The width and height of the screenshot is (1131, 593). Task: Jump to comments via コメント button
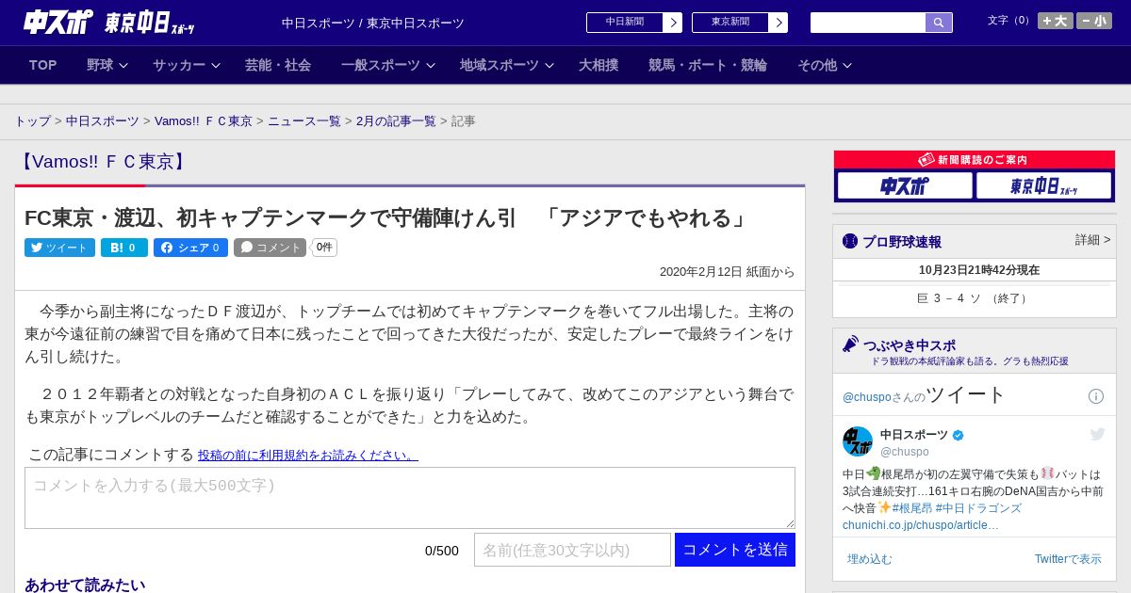tap(270, 248)
